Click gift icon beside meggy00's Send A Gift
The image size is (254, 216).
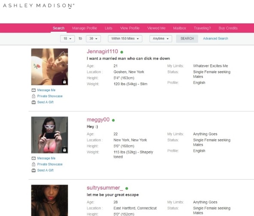point(33,171)
